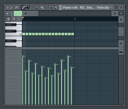The height and width of the screenshot is (109, 128).
Task: Select the playback speaker tool
Action: coord(55,8)
